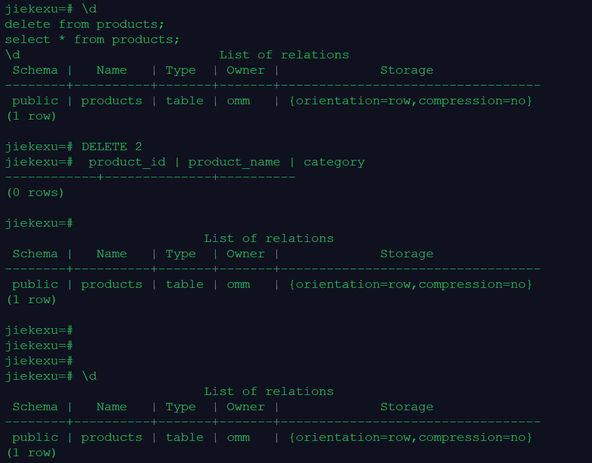Click the 'category' column header
592x463 pixels.
click(x=334, y=162)
